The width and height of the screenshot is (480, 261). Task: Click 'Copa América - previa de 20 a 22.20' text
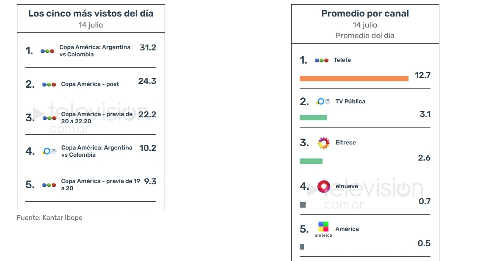(x=97, y=118)
